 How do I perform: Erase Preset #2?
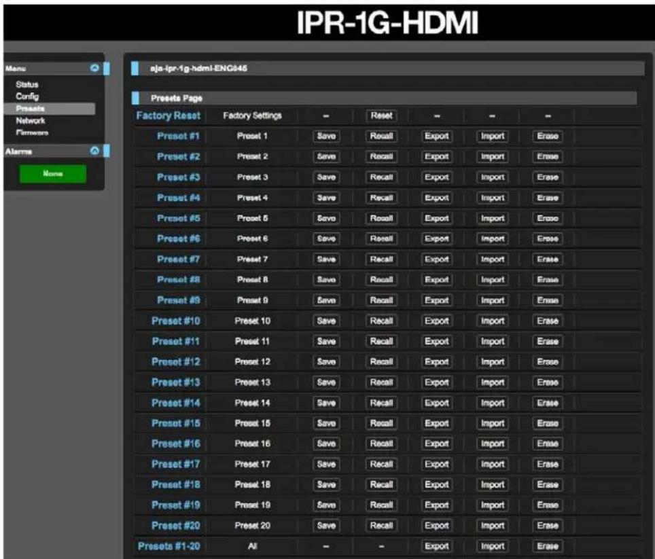548,156
